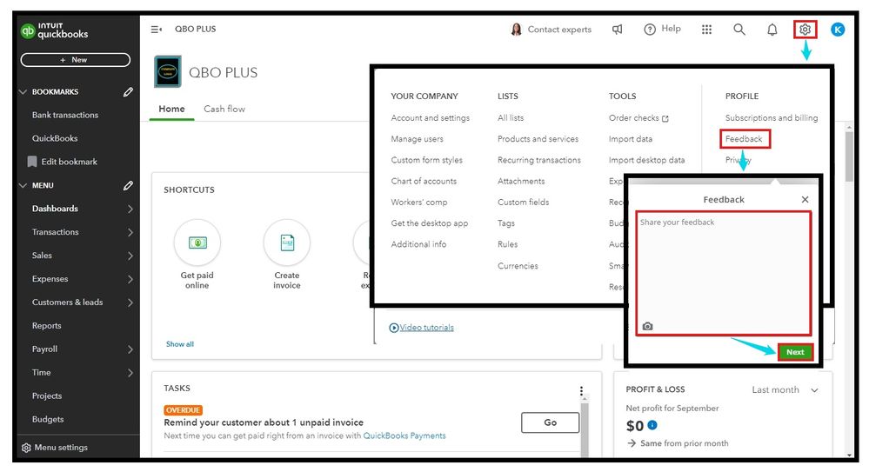Select Feedback under Profile
Screen dimensions: 869x472
[744, 139]
